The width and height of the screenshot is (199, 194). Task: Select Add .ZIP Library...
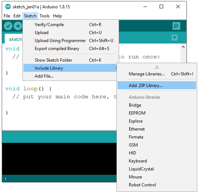[x=157, y=85]
